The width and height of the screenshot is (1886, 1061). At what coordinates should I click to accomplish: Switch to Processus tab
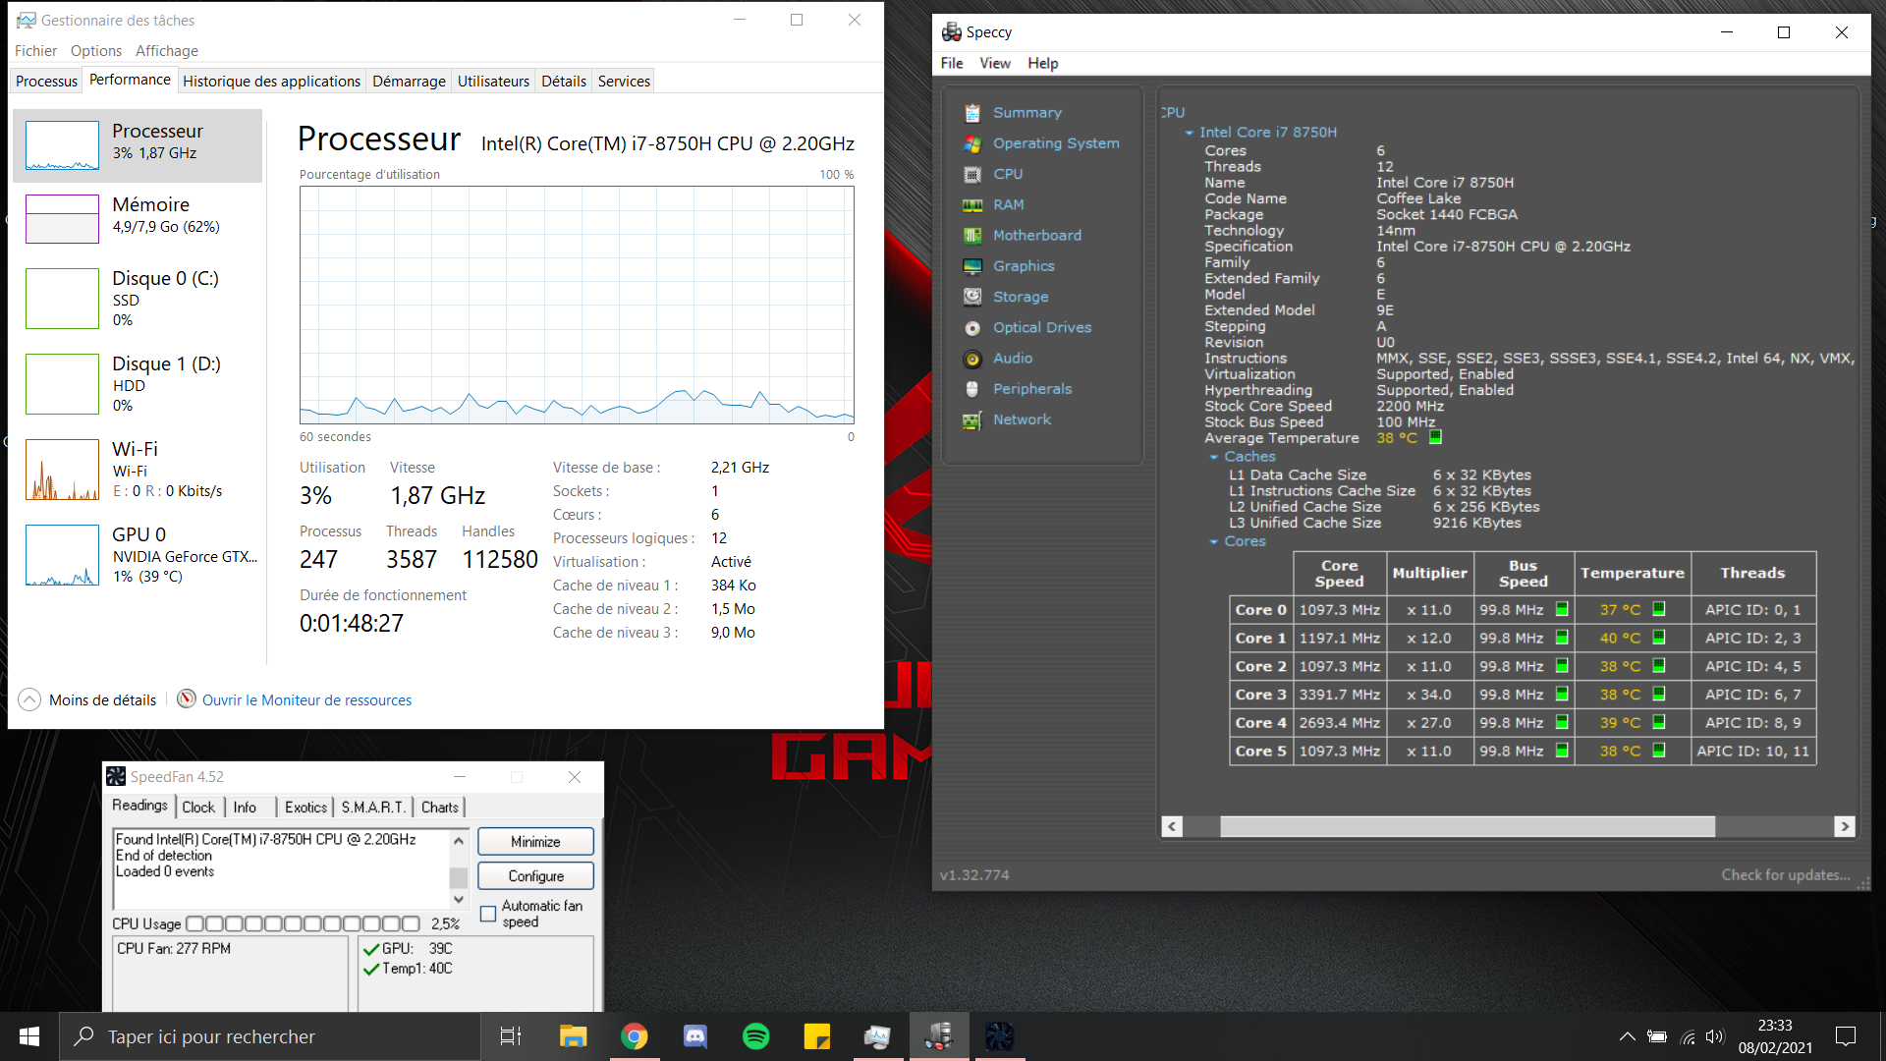tap(46, 82)
